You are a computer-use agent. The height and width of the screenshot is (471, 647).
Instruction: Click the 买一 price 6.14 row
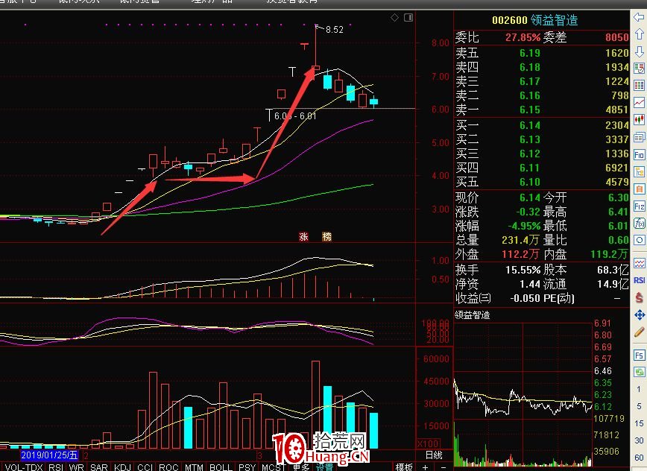click(542, 125)
